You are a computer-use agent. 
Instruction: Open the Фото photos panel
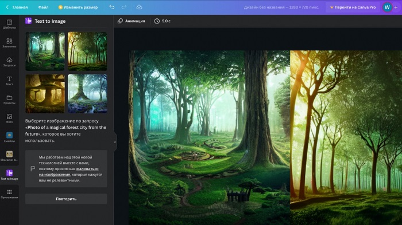[9, 119]
